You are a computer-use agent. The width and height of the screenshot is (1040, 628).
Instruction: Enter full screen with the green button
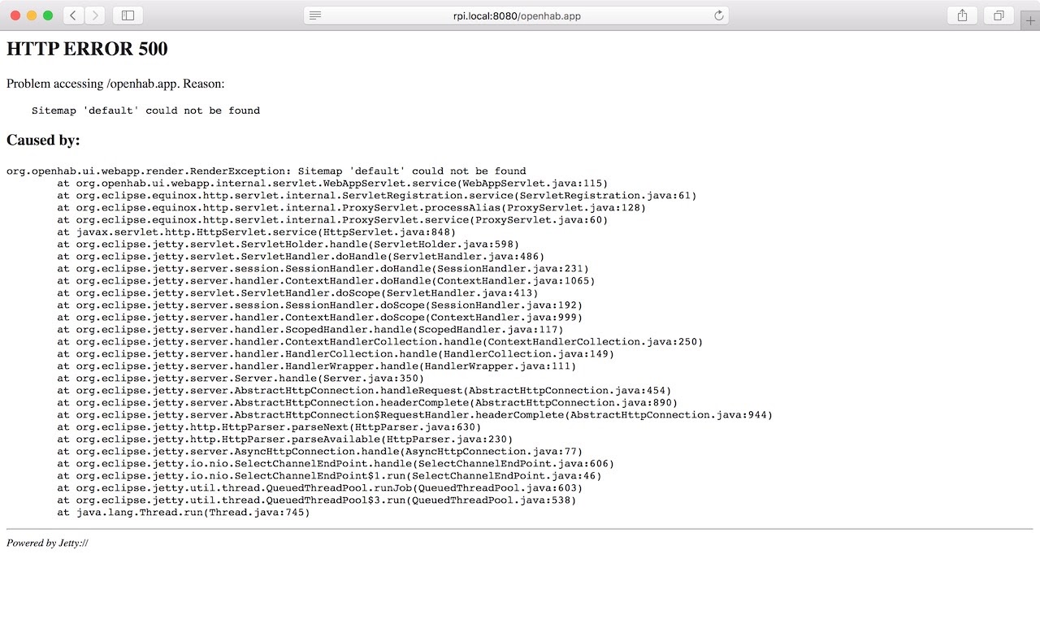48,15
